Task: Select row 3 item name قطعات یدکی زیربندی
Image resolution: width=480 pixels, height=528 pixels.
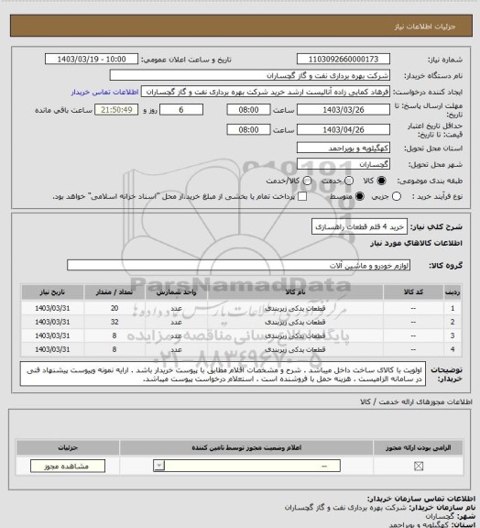Action: pyautogui.click(x=295, y=336)
